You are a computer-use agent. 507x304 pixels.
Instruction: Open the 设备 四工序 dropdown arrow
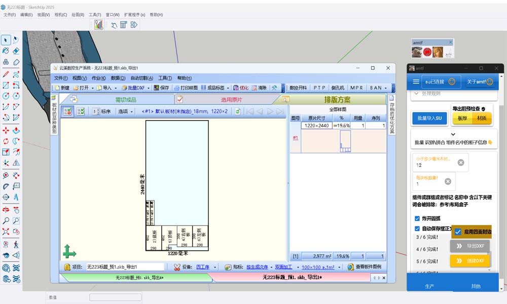pyautogui.click(x=214, y=267)
